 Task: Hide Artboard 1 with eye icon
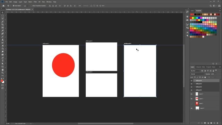click(191, 90)
